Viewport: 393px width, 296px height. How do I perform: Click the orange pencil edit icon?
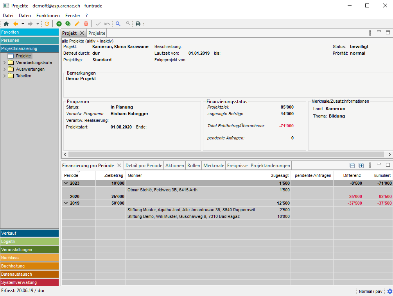[x=77, y=24]
